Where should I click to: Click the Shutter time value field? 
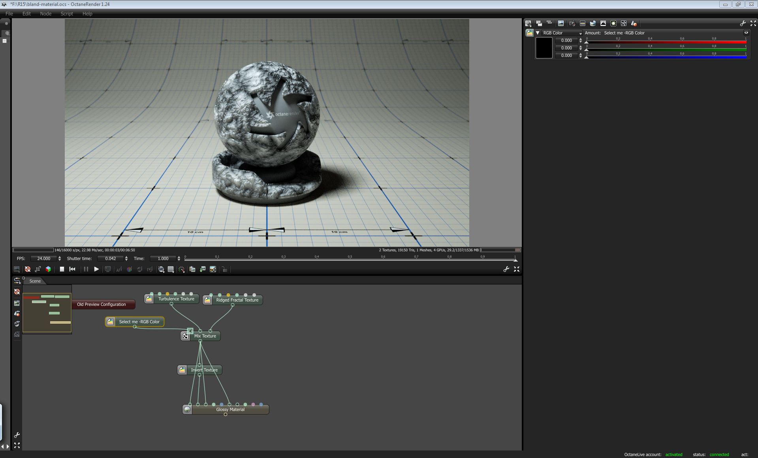(x=111, y=258)
